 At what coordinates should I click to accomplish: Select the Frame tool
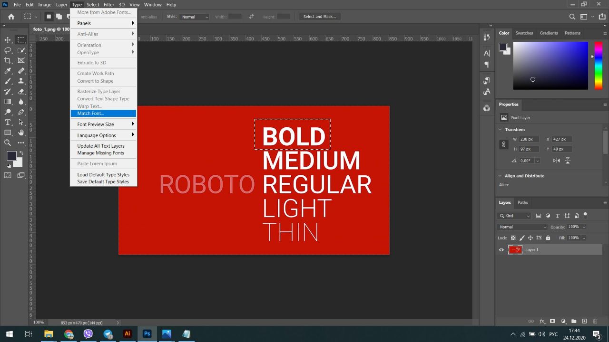pyautogui.click(x=21, y=60)
